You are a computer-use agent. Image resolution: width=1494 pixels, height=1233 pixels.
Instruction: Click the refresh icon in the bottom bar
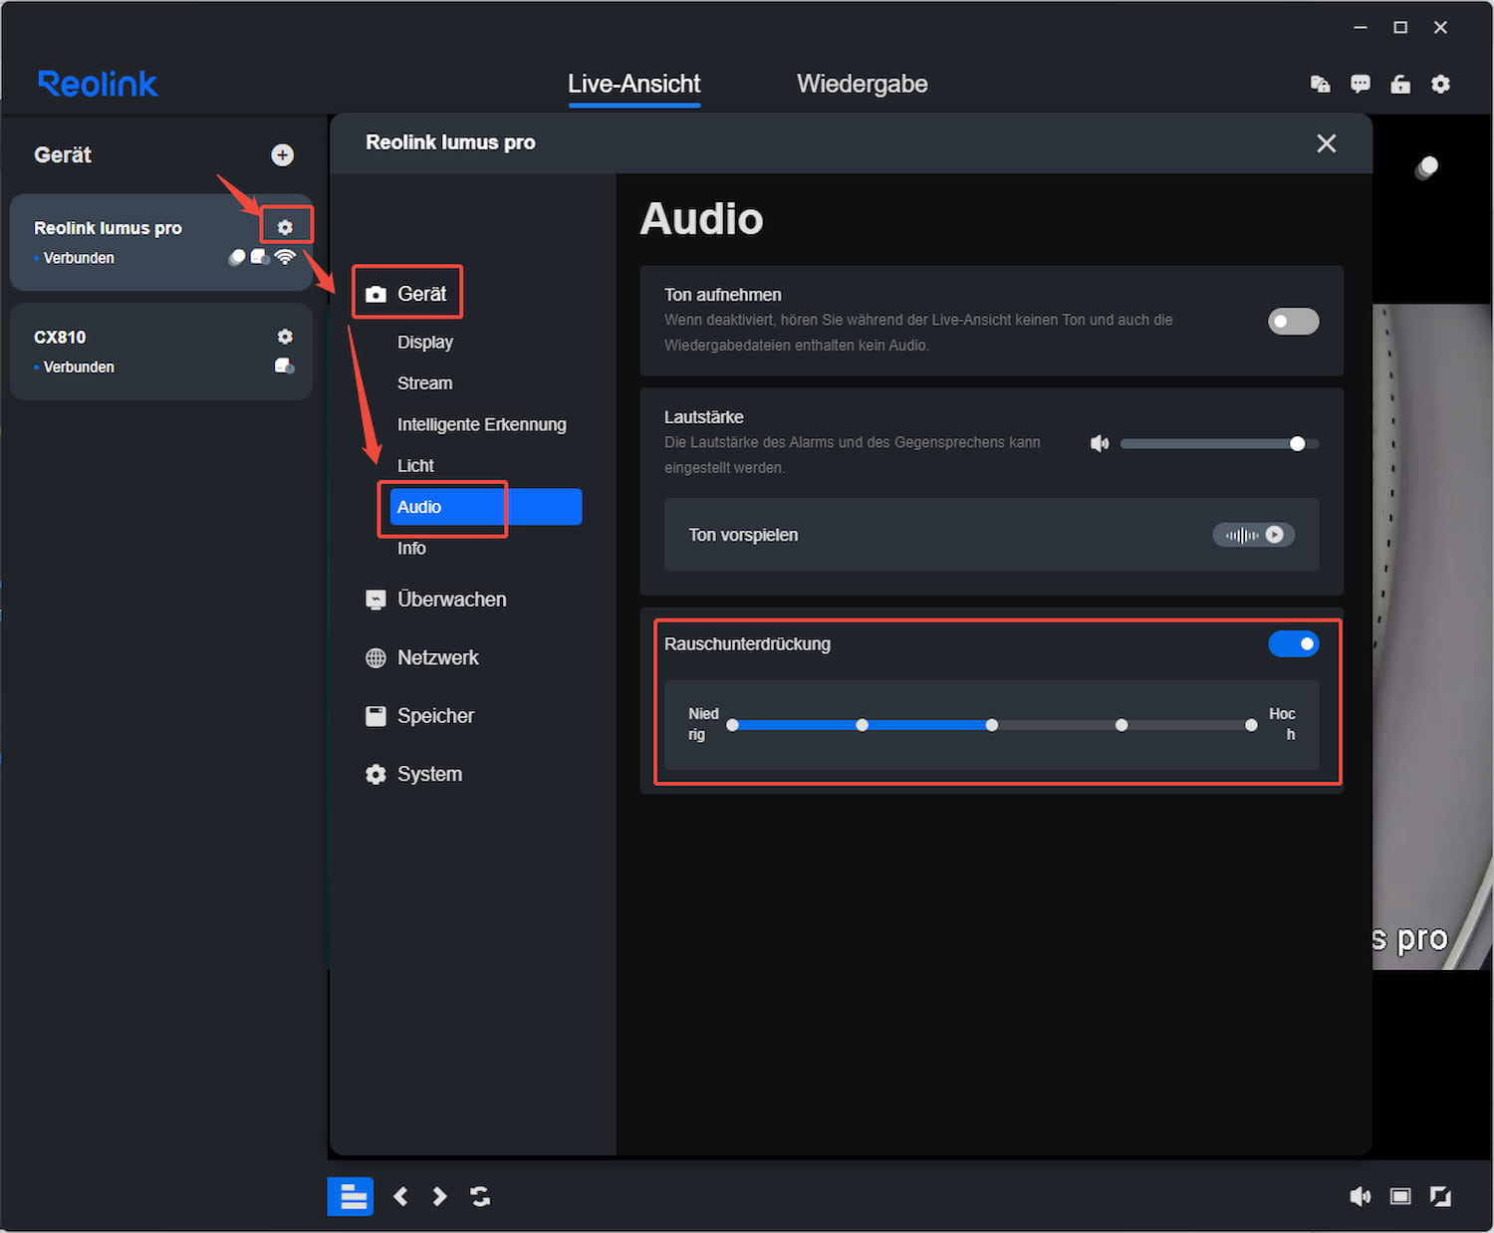pos(480,1196)
